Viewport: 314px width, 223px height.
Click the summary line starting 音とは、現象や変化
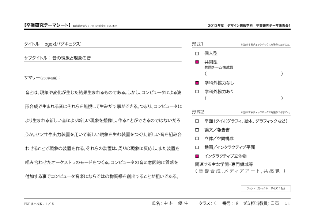(103, 93)
